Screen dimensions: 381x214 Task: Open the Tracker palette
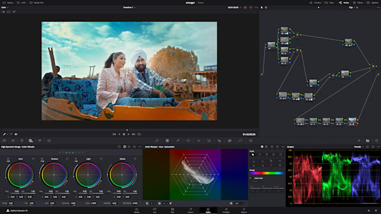click(x=198, y=141)
